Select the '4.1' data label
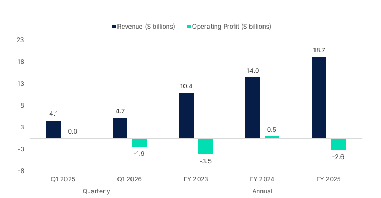Image resolution: width=381 pixels, height=198 pixels. pos(54,114)
